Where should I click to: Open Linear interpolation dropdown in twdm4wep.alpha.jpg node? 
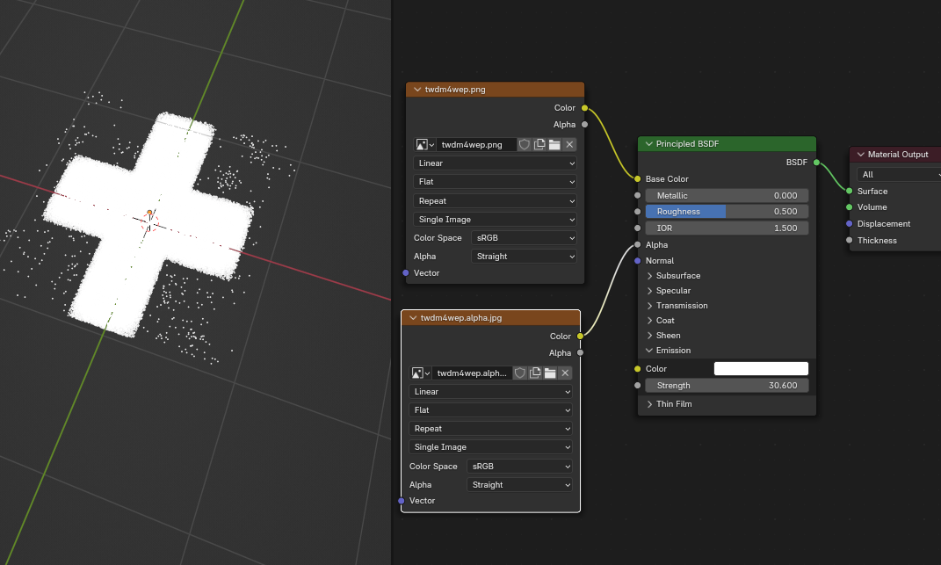[490, 392]
